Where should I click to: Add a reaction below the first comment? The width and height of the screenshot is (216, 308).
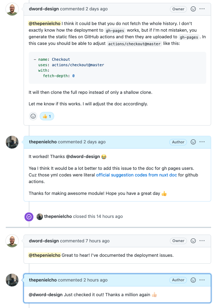(33, 116)
